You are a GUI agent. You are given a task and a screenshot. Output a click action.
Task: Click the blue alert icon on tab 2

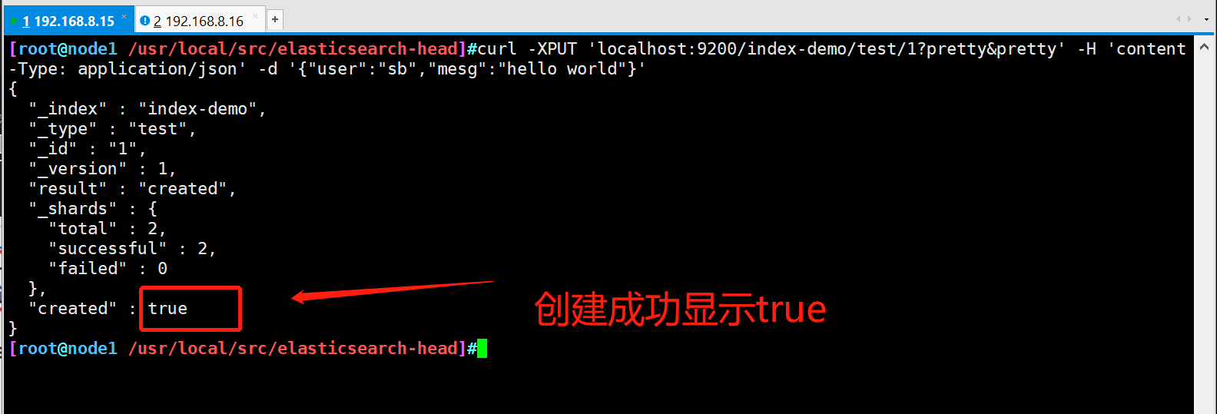tap(144, 21)
